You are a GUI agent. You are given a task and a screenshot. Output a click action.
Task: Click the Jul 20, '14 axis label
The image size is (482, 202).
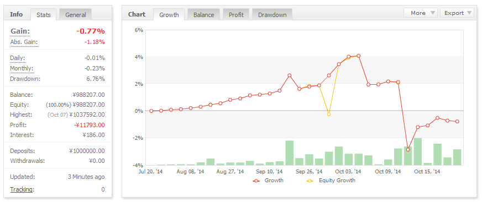click(x=151, y=172)
